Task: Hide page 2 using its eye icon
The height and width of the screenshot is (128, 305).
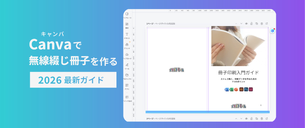Action: 246,118
